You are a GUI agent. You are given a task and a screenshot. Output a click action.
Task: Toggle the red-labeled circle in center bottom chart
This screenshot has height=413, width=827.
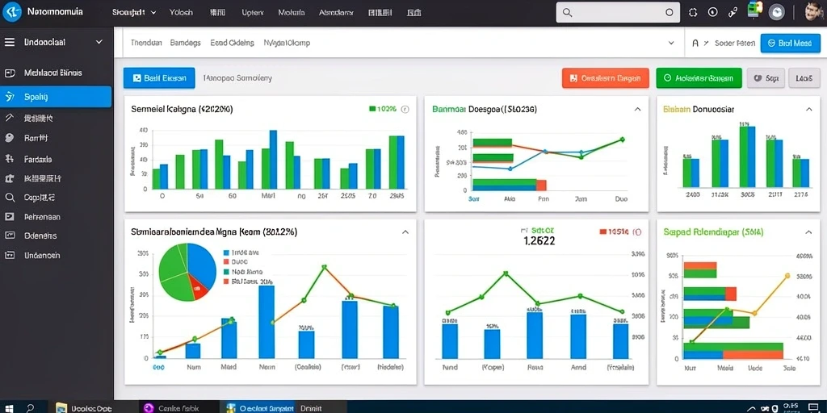636,232
